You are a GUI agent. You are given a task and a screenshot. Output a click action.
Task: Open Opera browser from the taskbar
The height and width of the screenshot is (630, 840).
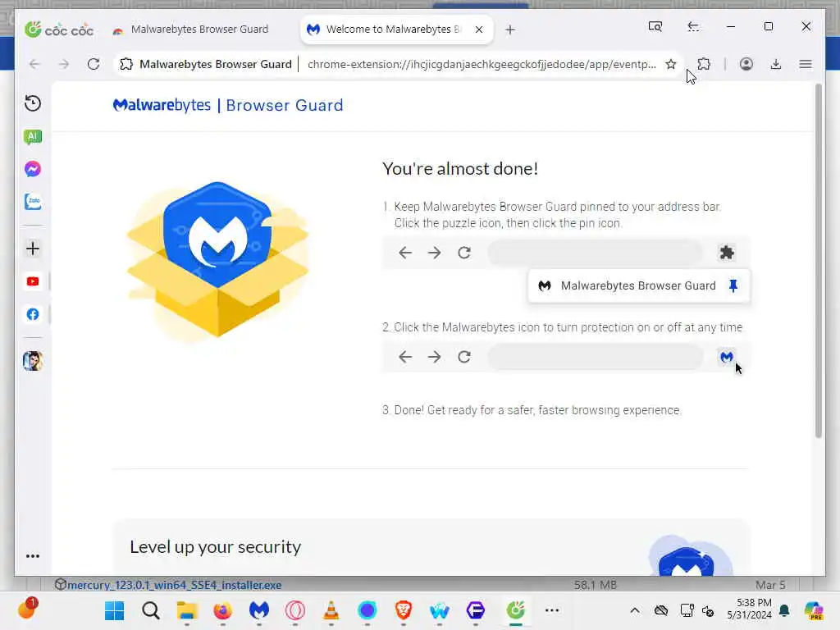point(295,610)
